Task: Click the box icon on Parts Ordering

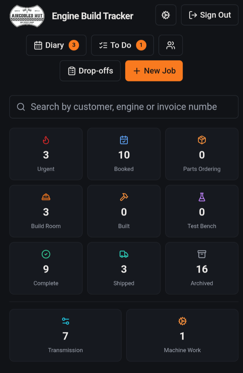Action: click(202, 140)
